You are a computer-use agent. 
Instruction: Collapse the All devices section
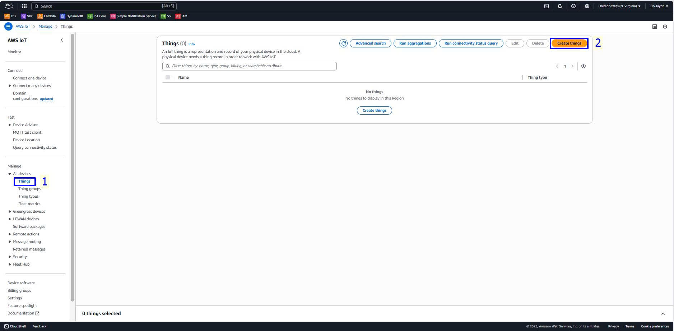(10, 174)
